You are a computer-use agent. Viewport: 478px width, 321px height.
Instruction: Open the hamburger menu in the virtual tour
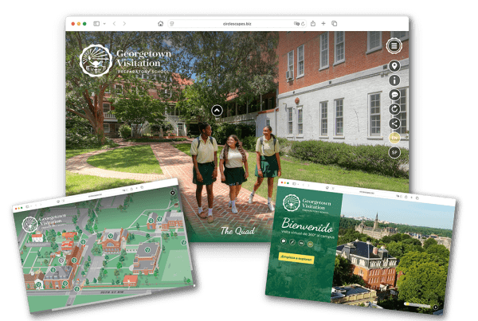point(394,45)
